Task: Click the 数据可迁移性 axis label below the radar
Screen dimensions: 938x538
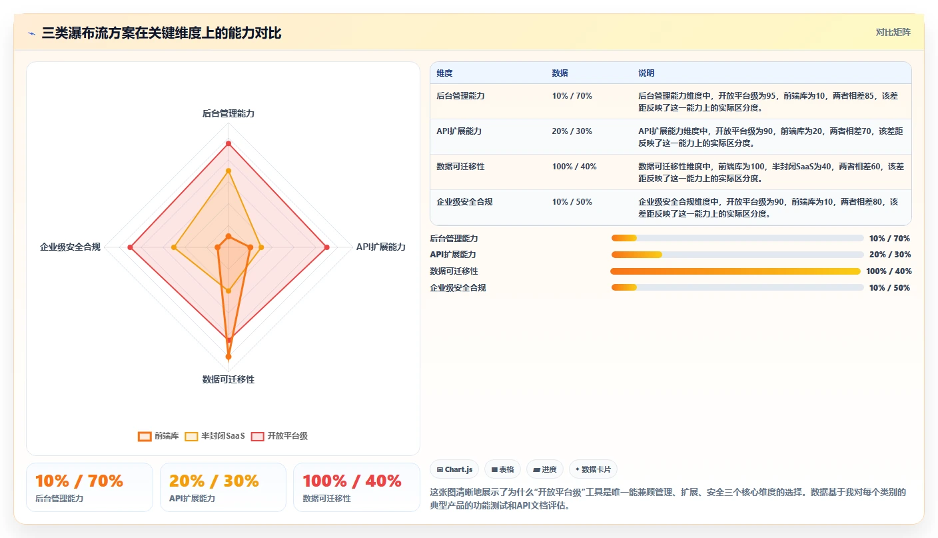Action: point(229,379)
